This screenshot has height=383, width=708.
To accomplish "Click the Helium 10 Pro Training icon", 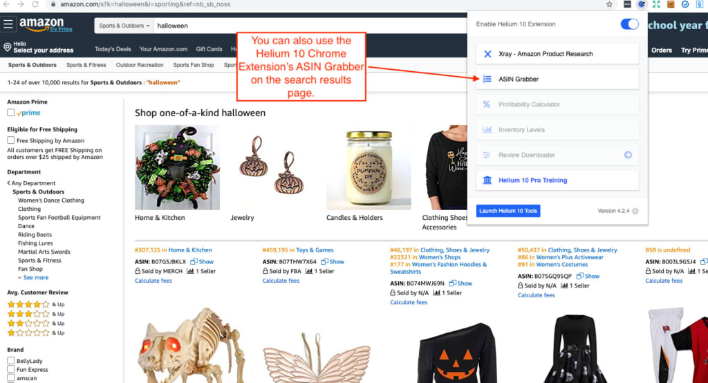I will click(x=487, y=180).
